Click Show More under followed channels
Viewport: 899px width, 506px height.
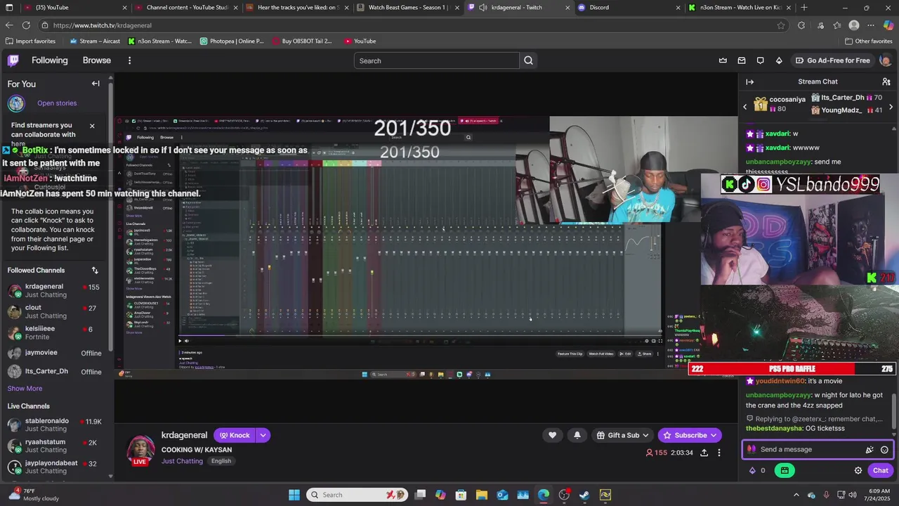[25, 389]
